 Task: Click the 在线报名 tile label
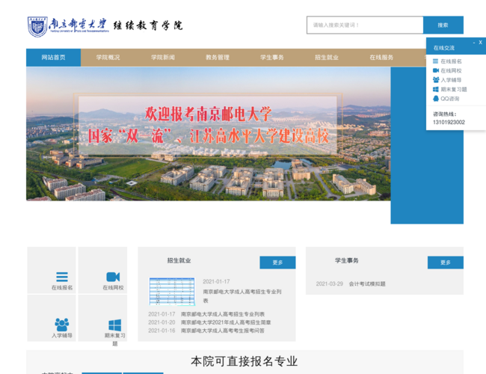pyautogui.click(x=62, y=288)
